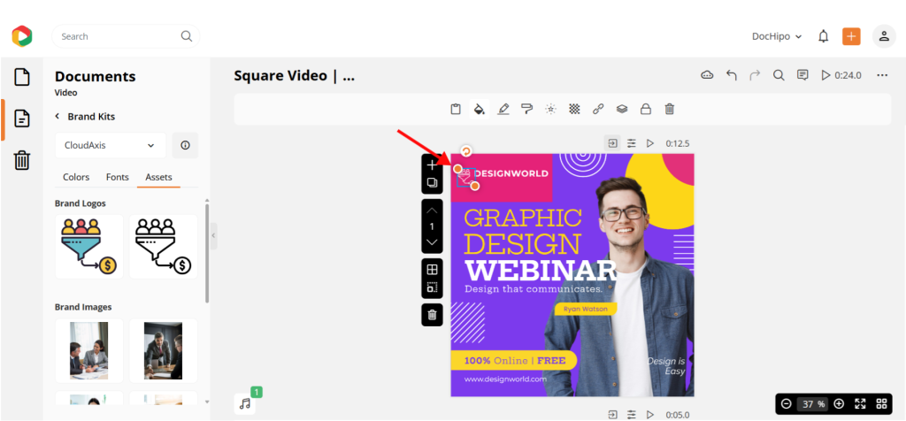Open the notifications bell

pos(824,36)
